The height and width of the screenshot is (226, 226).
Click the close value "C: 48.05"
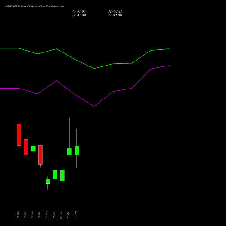click(79, 12)
